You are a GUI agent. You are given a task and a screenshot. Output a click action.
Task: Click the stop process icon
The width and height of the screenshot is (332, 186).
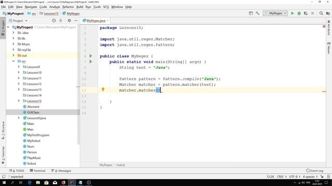(312, 13)
